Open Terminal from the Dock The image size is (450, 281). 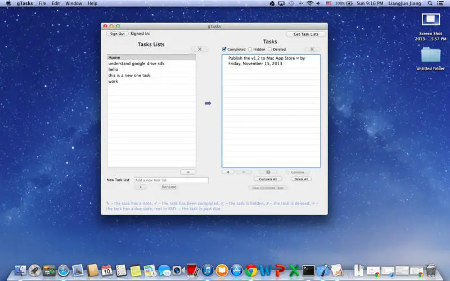click(308, 270)
